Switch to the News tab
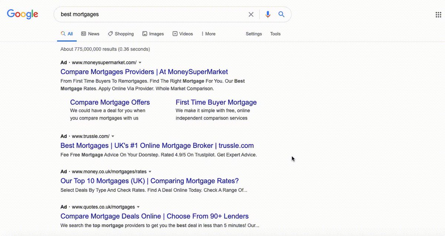The width and height of the screenshot is (445, 236). [90, 34]
